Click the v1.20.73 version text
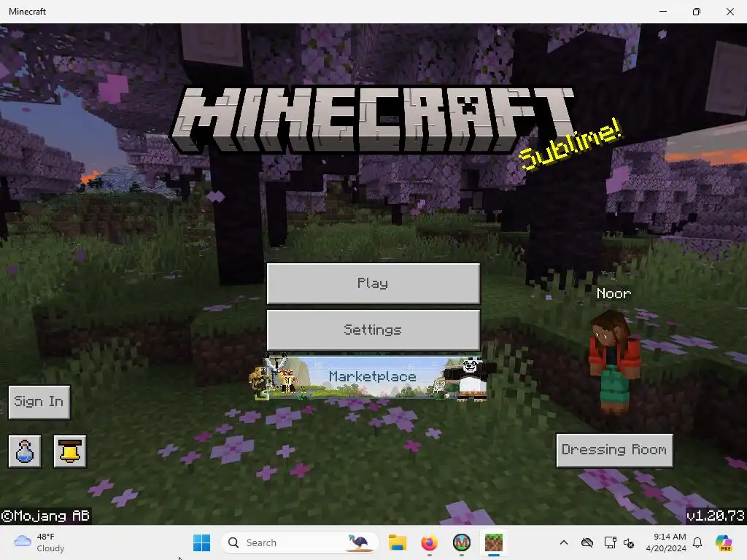 [715, 516]
